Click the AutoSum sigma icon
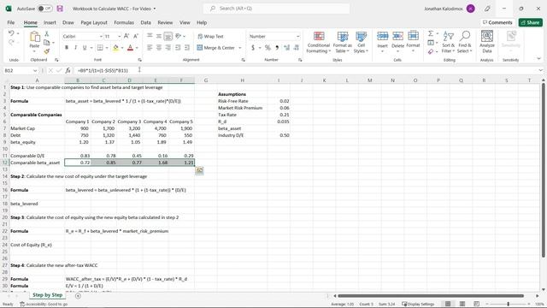The image size is (547, 308). [x=431, y=33]
